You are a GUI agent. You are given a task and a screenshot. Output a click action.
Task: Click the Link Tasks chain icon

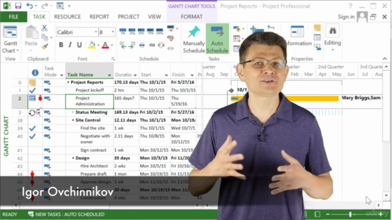[x=152, y=45]
